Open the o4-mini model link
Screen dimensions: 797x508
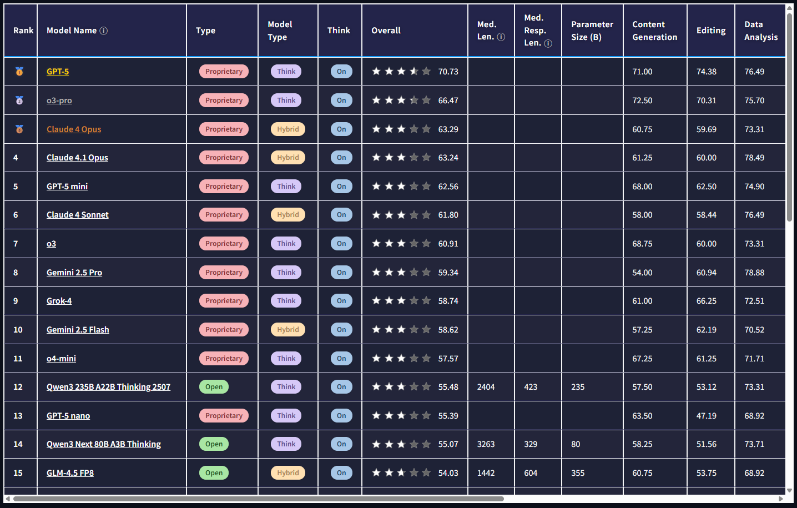(61, 359)
